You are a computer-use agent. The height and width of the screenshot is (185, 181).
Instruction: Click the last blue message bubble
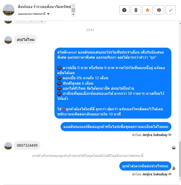click(x=145, y=166)
